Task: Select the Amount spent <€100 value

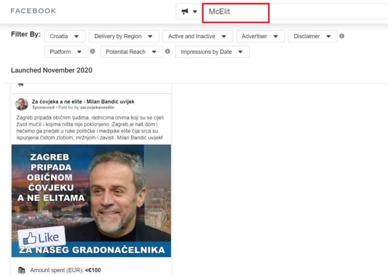Action: tap(93, 270)
